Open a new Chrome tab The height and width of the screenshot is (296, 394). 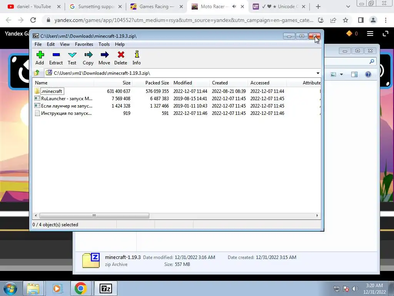pos(318,7)
